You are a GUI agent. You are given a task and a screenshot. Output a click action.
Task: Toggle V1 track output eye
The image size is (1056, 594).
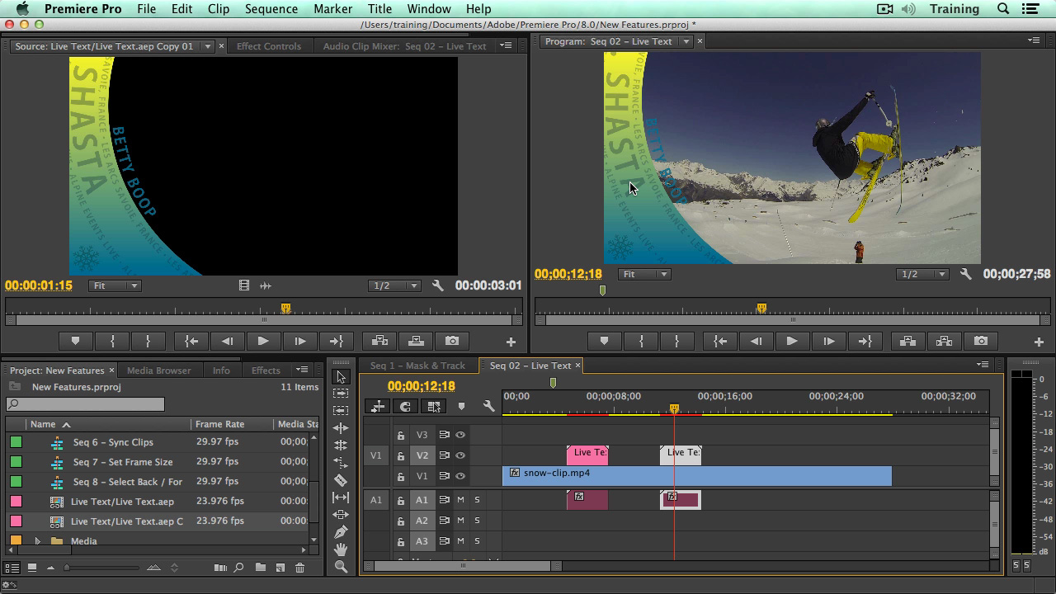point(460,476)
